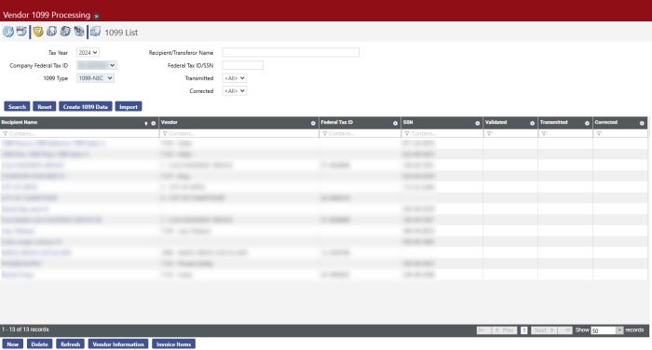Open the Vendor column settings gear
Screen dimensions: 652x350
tap(313, 123)
